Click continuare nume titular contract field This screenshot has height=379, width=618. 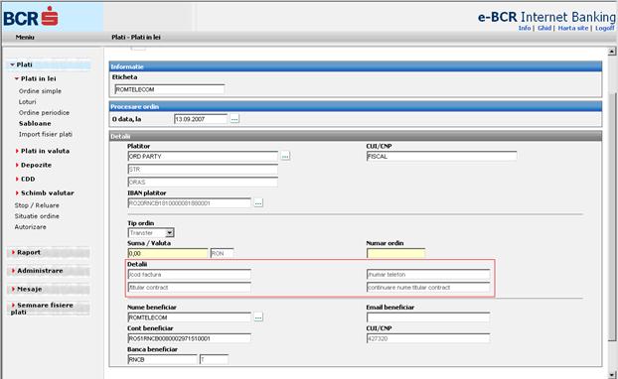tap(428, 288)
